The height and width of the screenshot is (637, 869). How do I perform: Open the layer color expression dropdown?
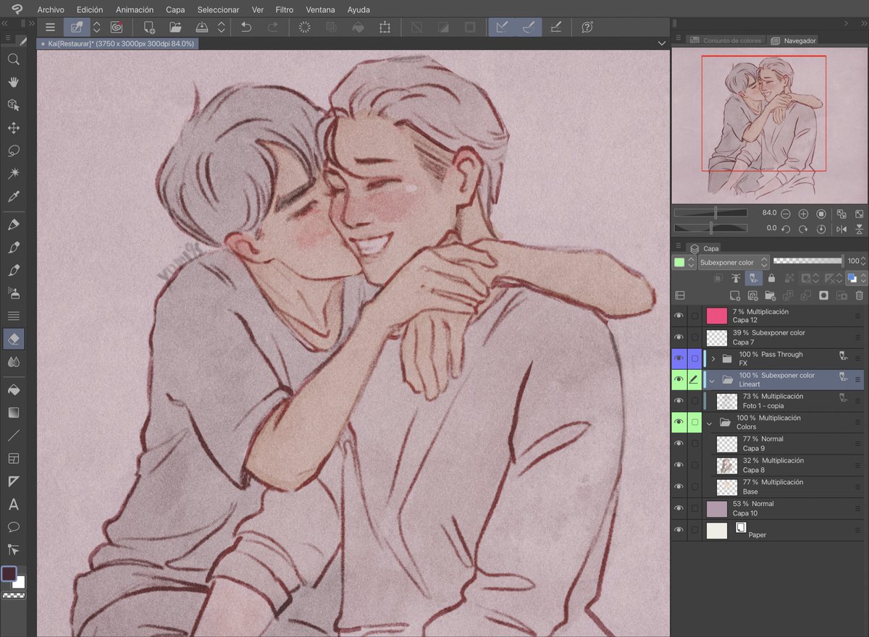[855, 278]
